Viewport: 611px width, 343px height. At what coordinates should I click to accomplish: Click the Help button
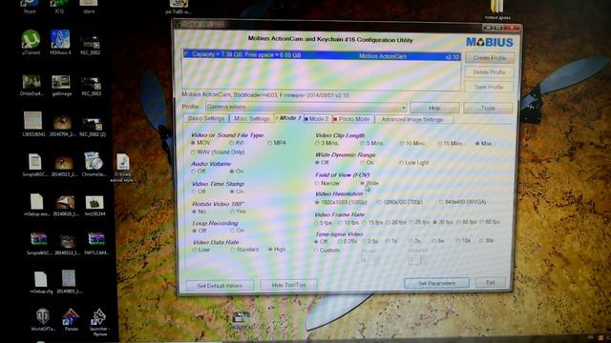434,108
